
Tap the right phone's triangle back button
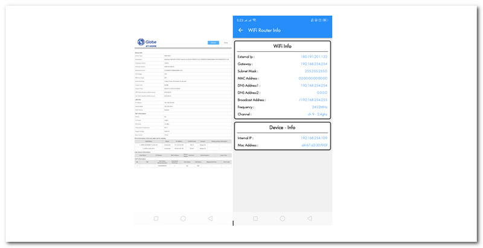310,219
